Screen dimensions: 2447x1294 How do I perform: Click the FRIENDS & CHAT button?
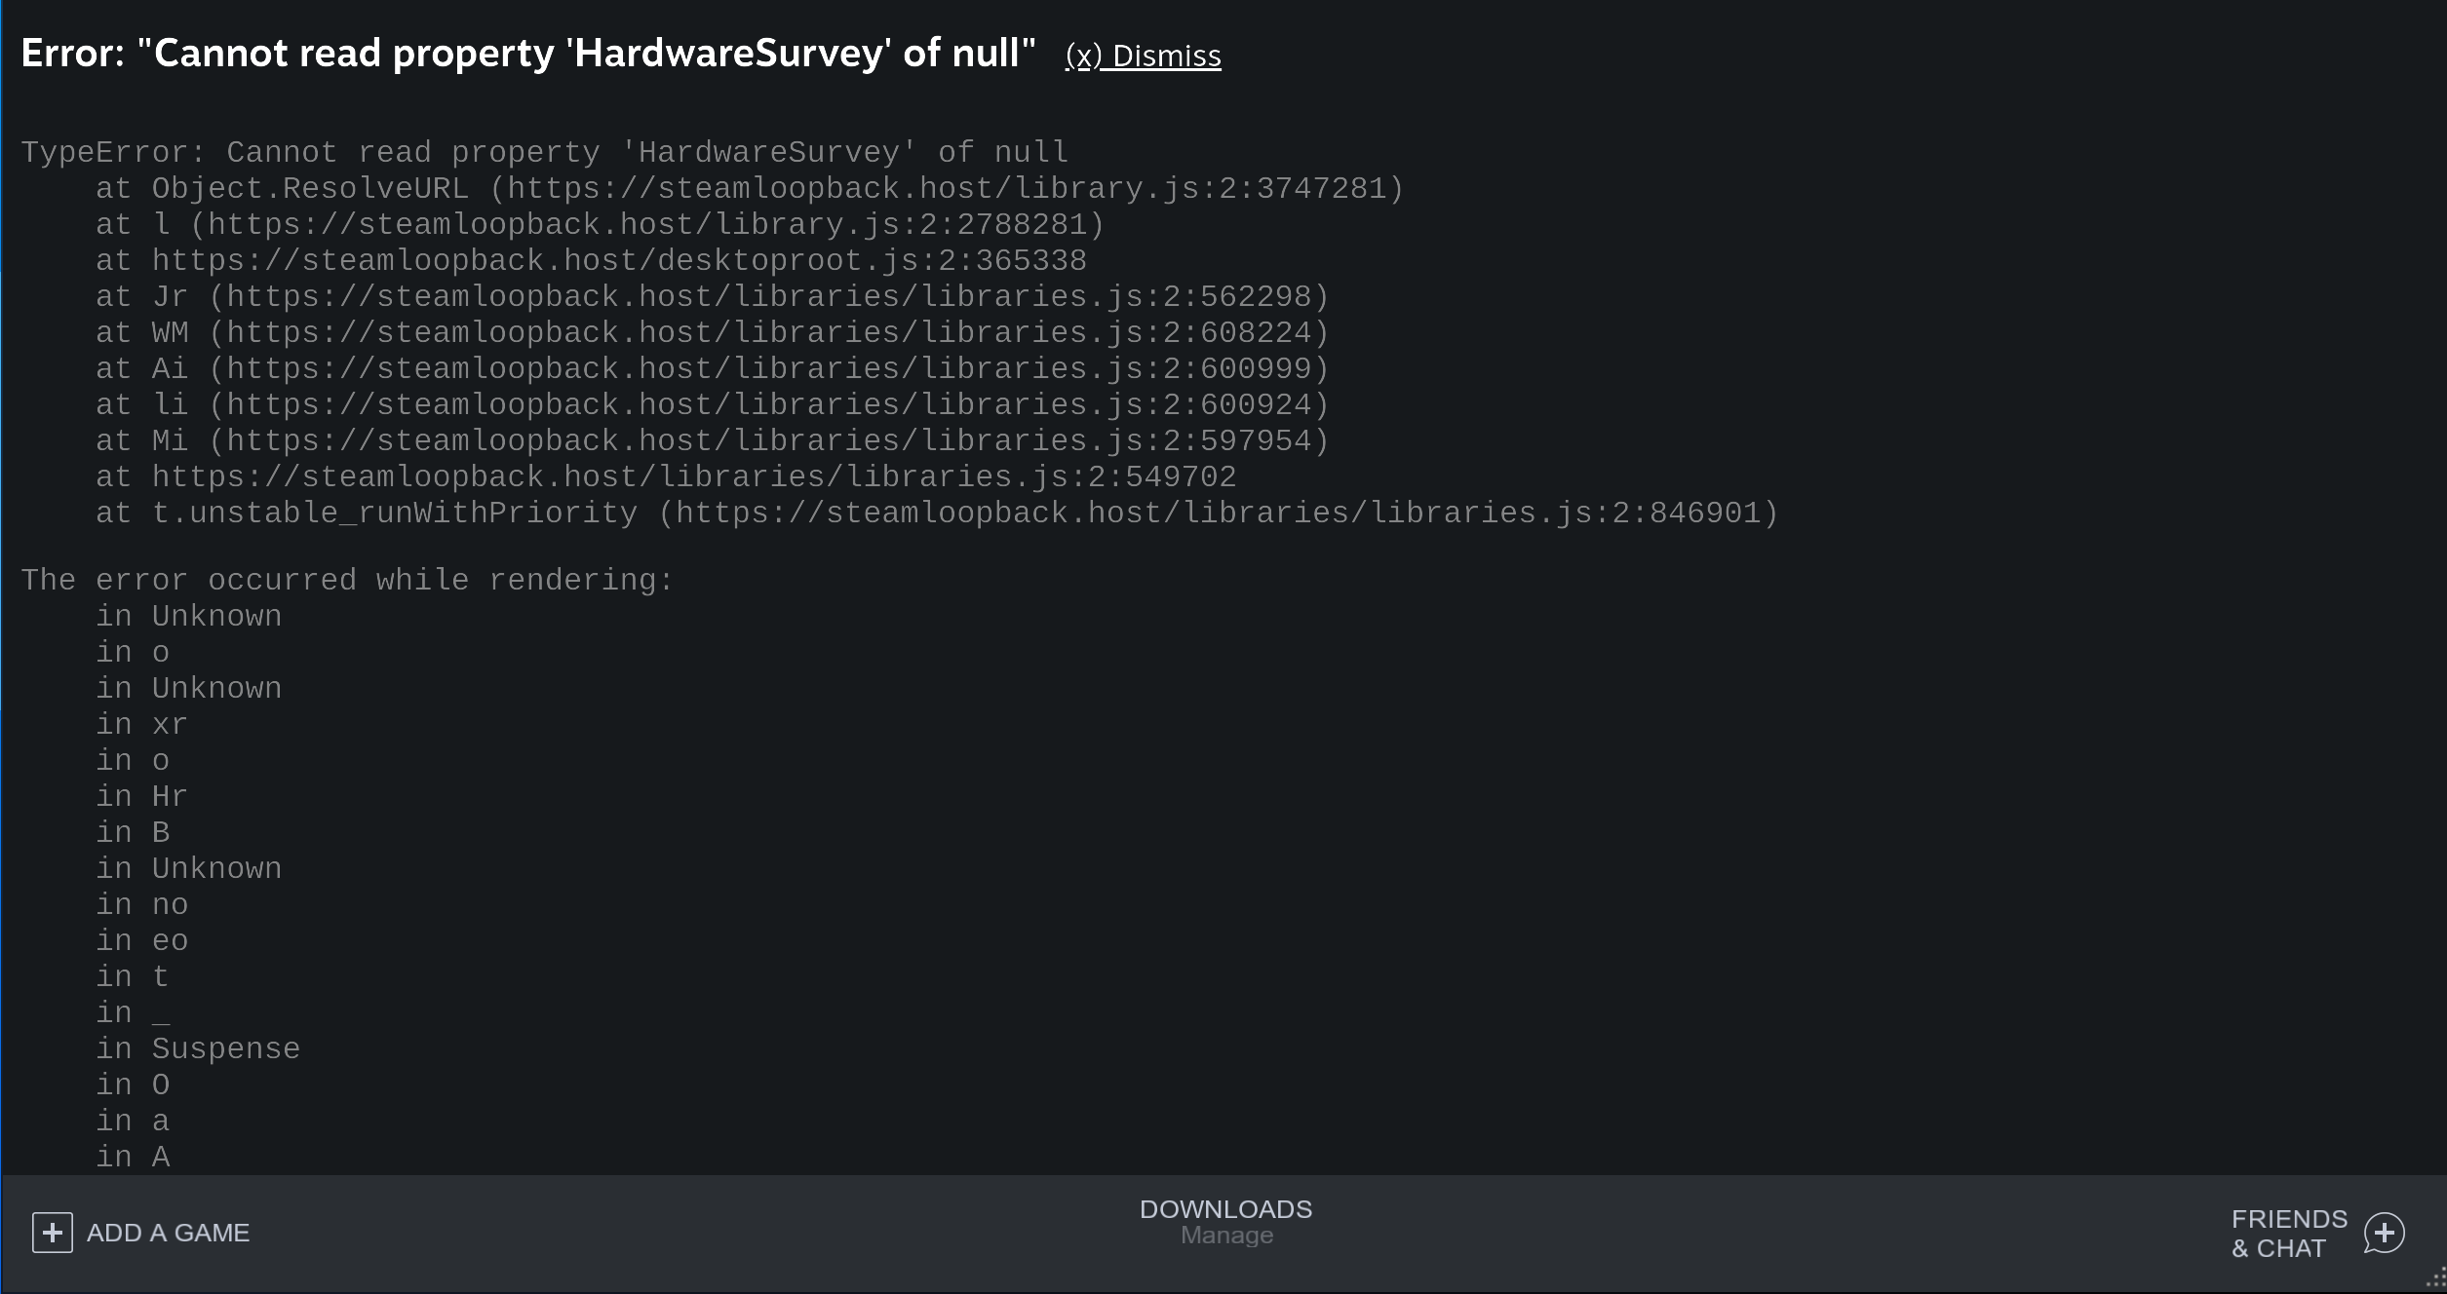click(x=2289, y=1232)
